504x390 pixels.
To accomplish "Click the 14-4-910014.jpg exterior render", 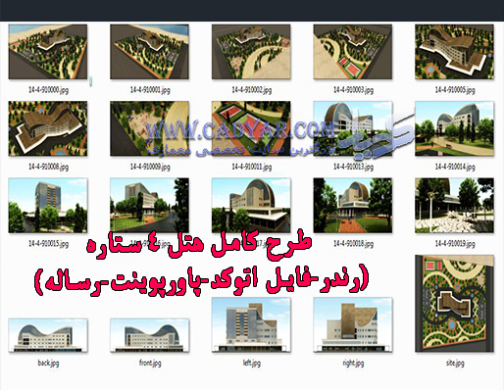I will (x=454, y=128).
